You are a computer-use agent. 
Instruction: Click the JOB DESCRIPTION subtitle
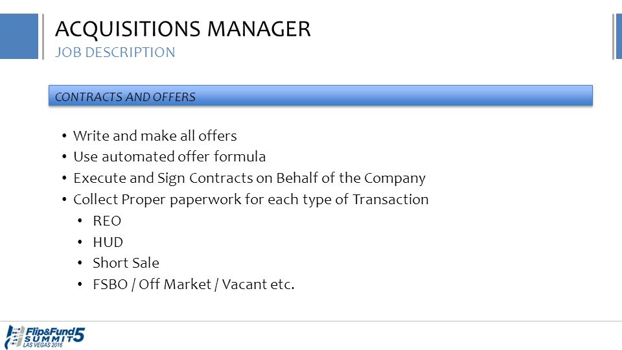point(115,52)
